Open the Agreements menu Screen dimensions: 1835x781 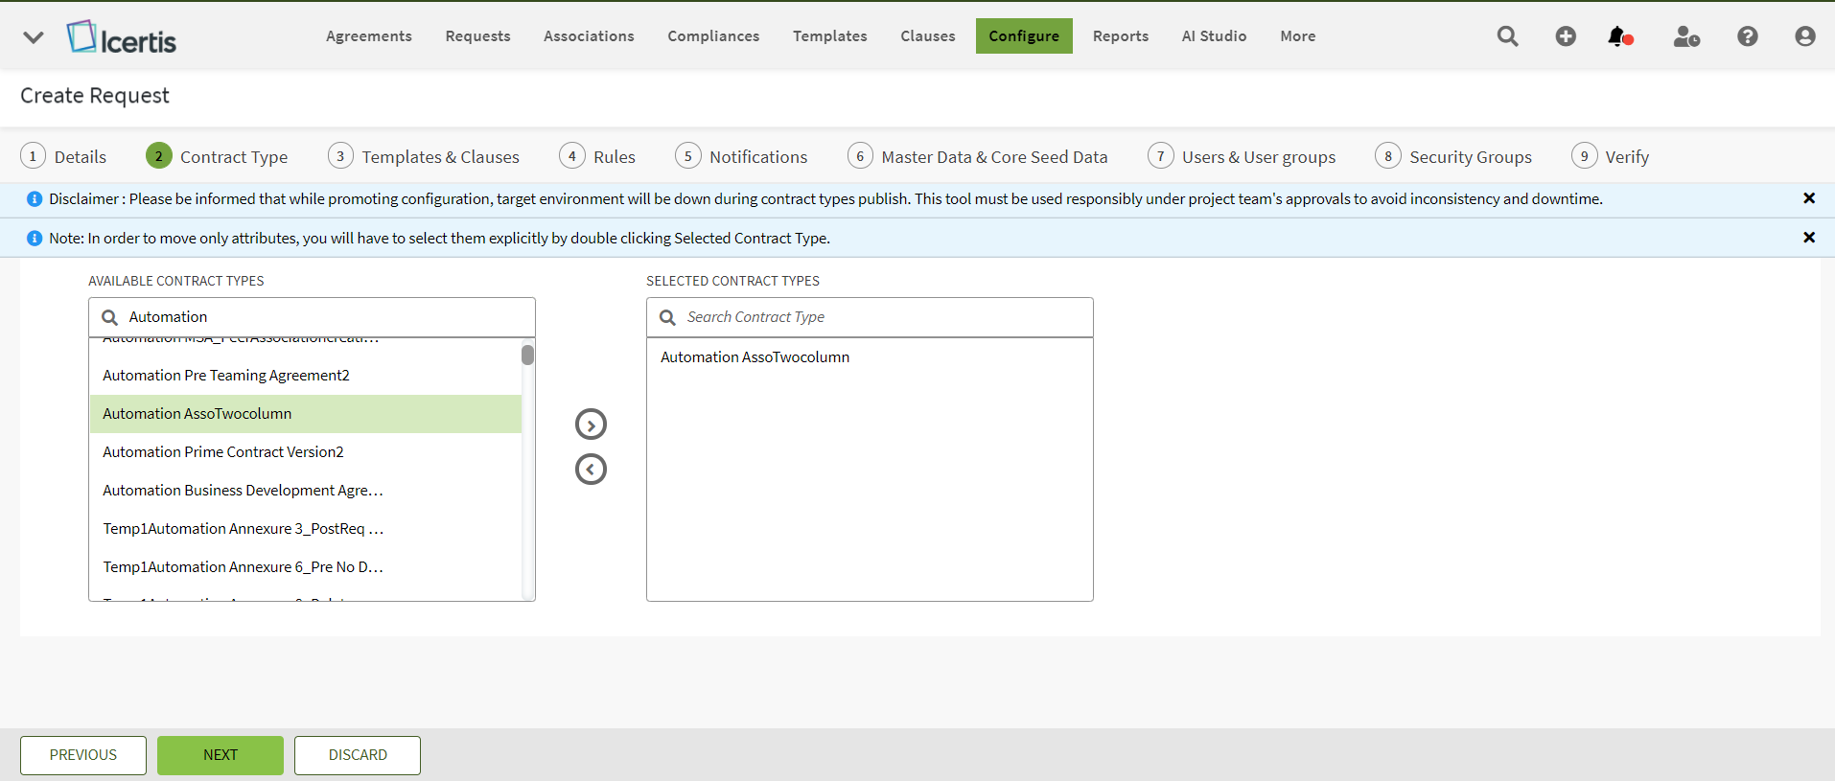pos(368,36)
